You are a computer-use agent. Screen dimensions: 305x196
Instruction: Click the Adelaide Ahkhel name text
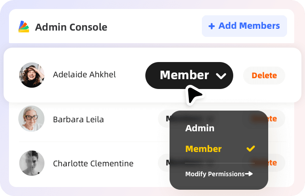pyautogui.click(x=84, y=75)
